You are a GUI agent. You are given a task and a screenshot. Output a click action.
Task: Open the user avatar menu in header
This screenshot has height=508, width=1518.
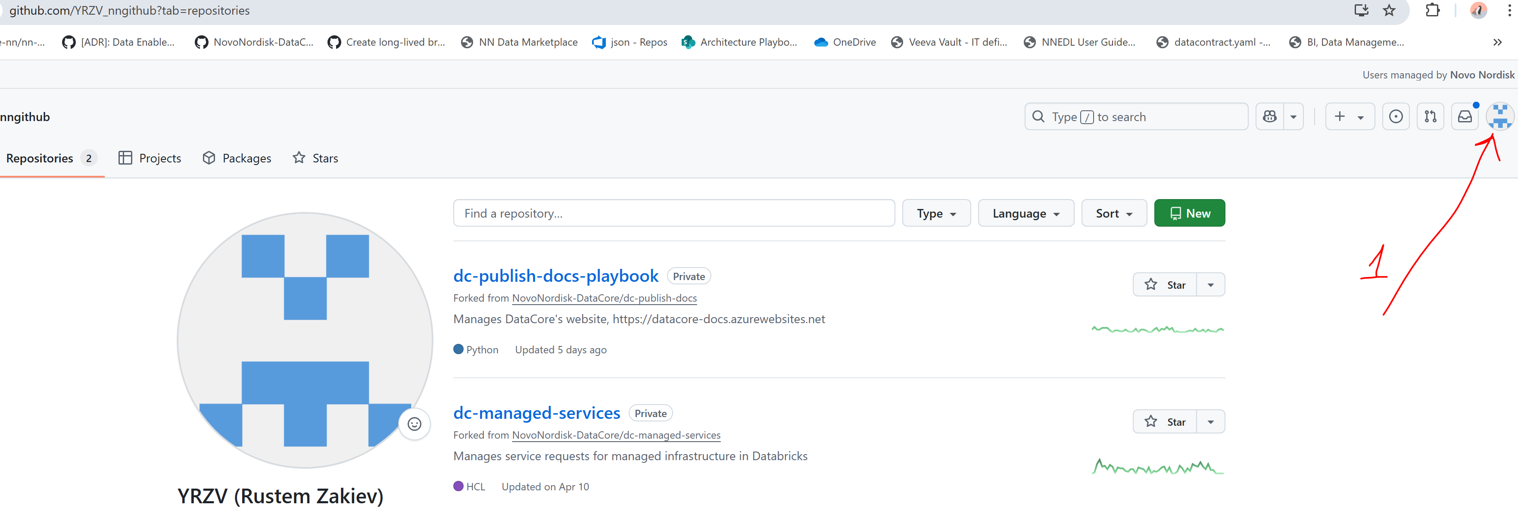tap(1500, 117)
